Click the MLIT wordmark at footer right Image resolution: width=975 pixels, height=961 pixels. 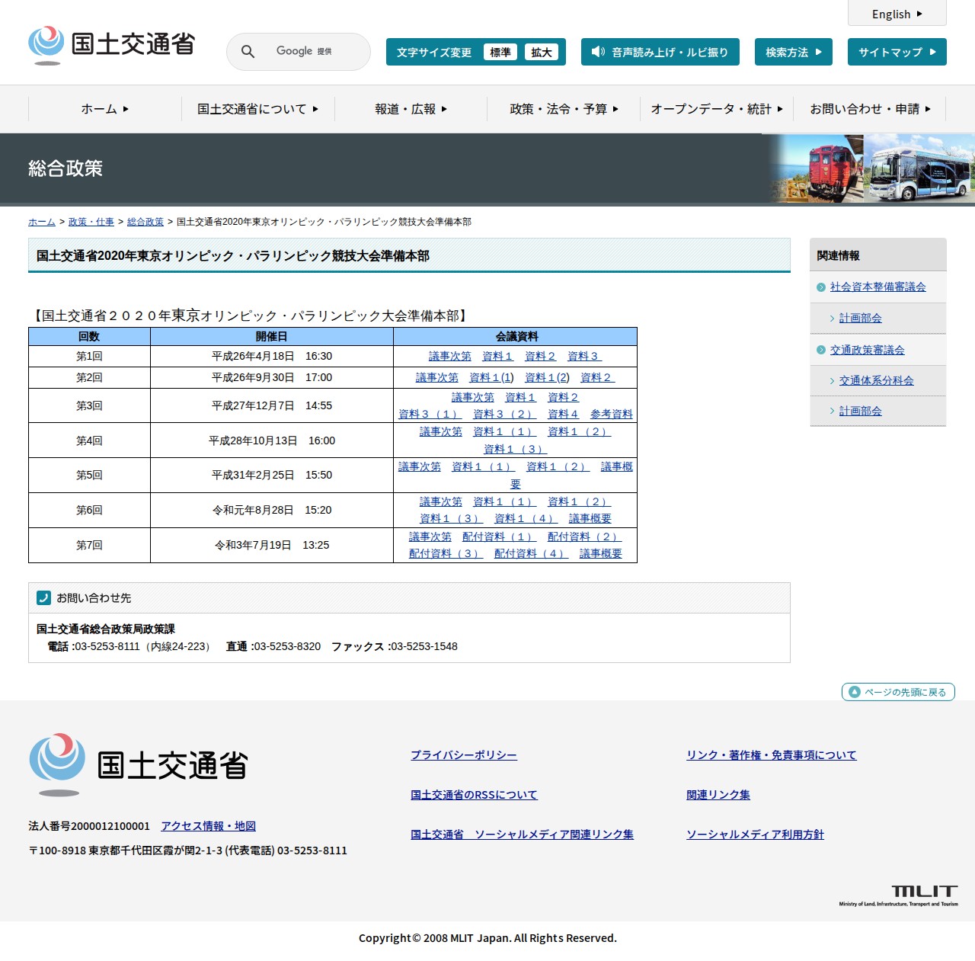(899, 895)
